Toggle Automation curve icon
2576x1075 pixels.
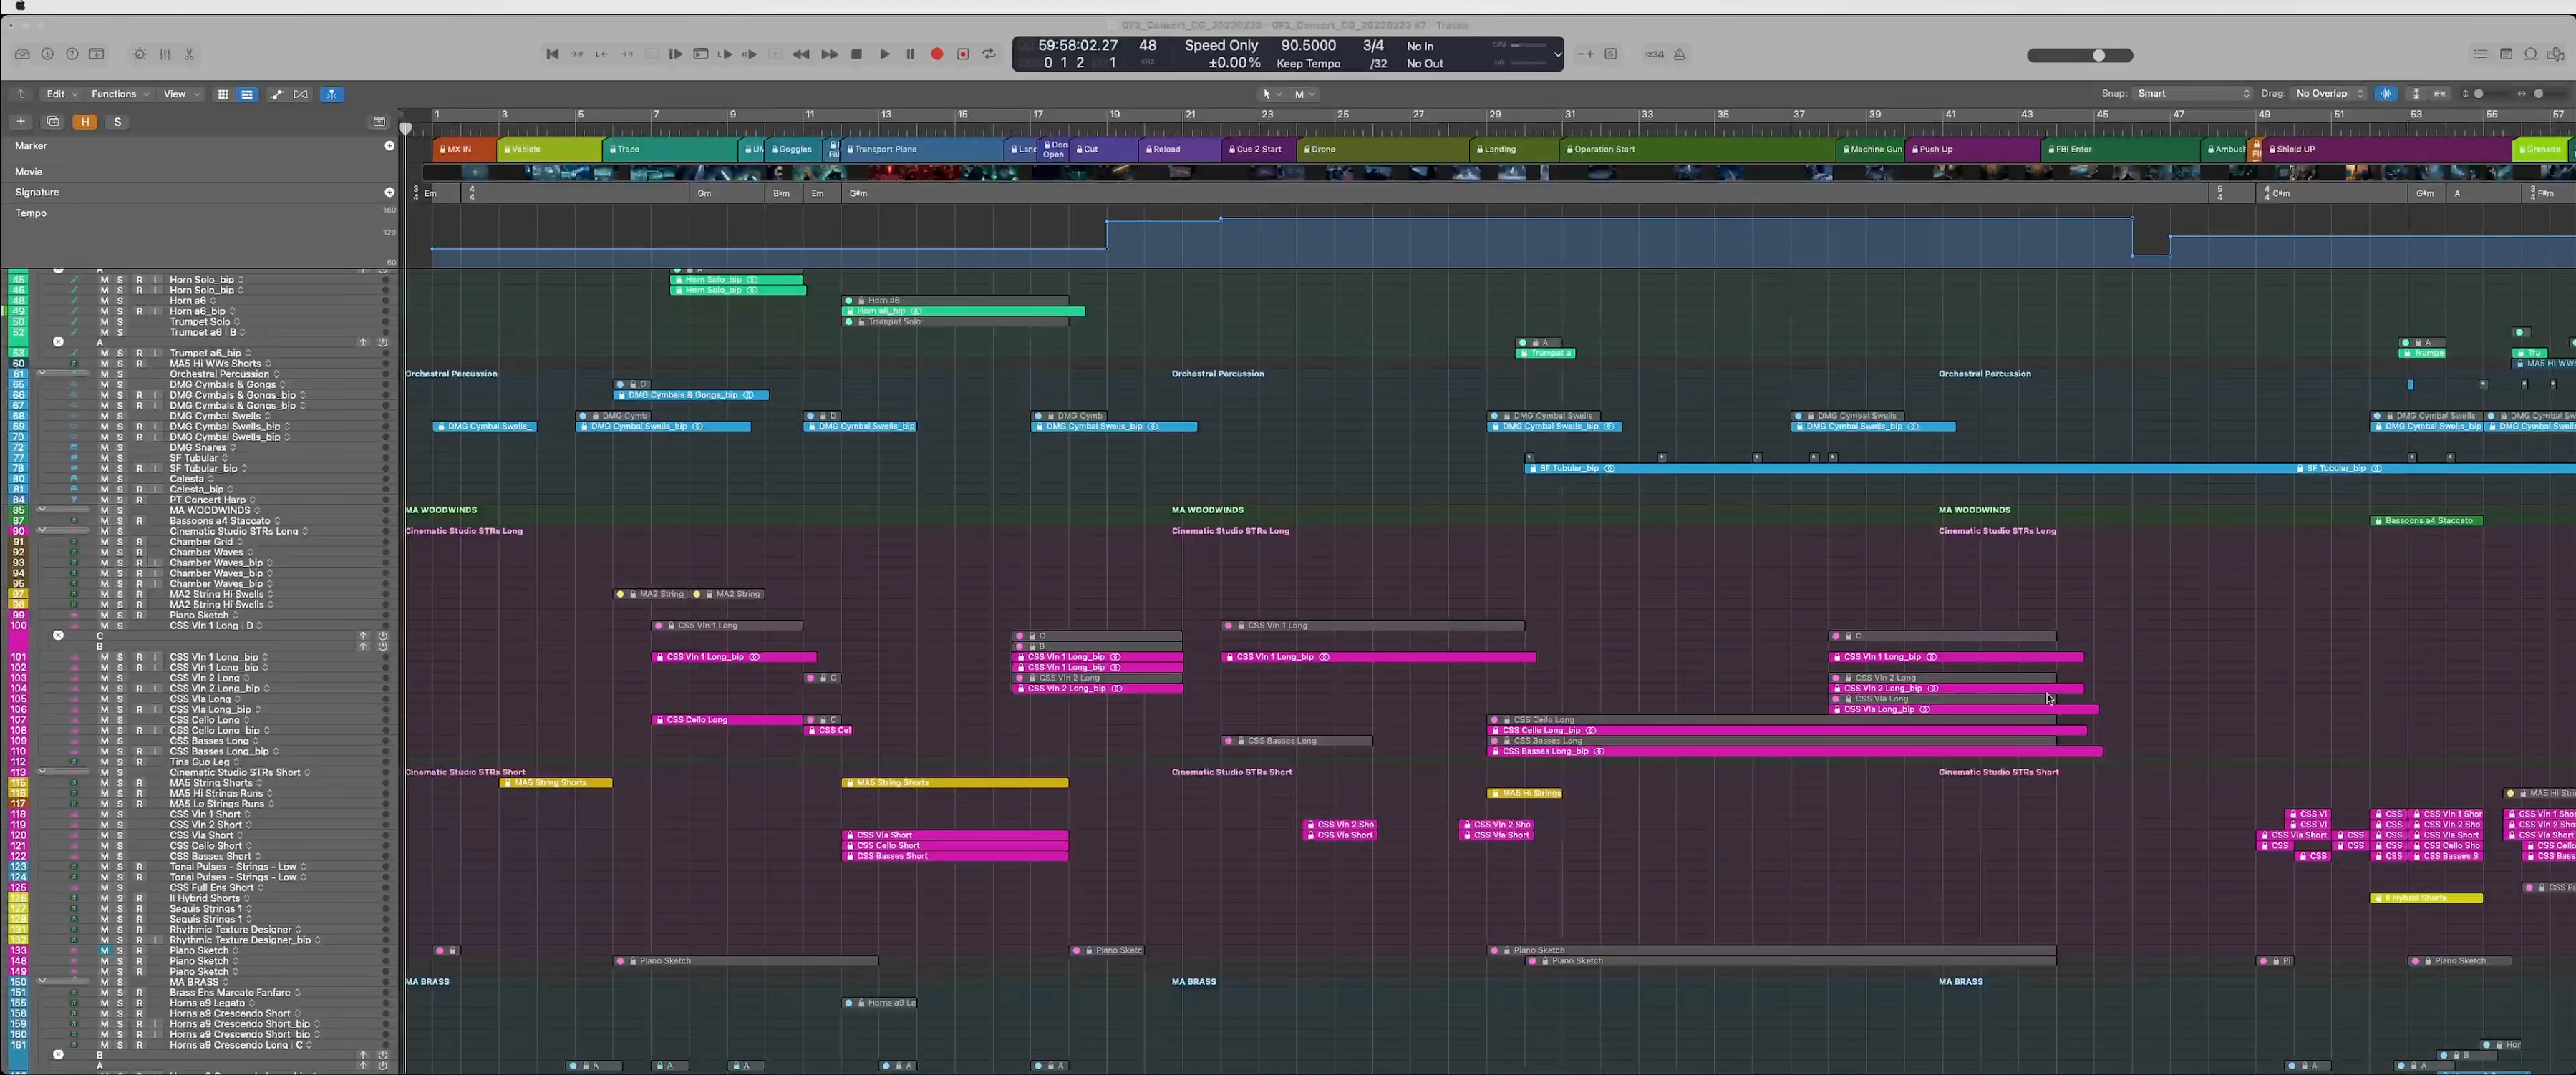pos(277,94)
